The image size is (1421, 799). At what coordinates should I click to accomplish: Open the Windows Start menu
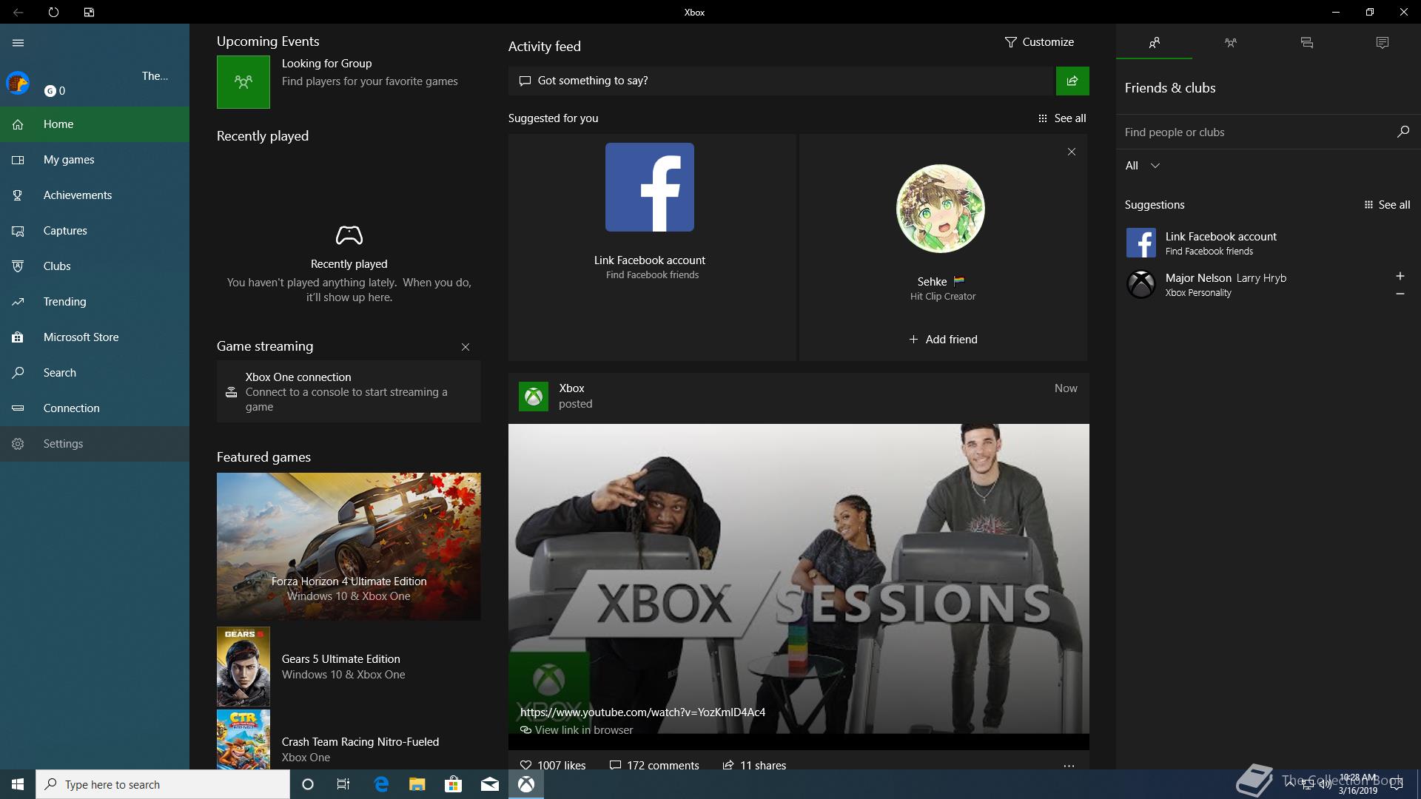[x=18, y=784]
